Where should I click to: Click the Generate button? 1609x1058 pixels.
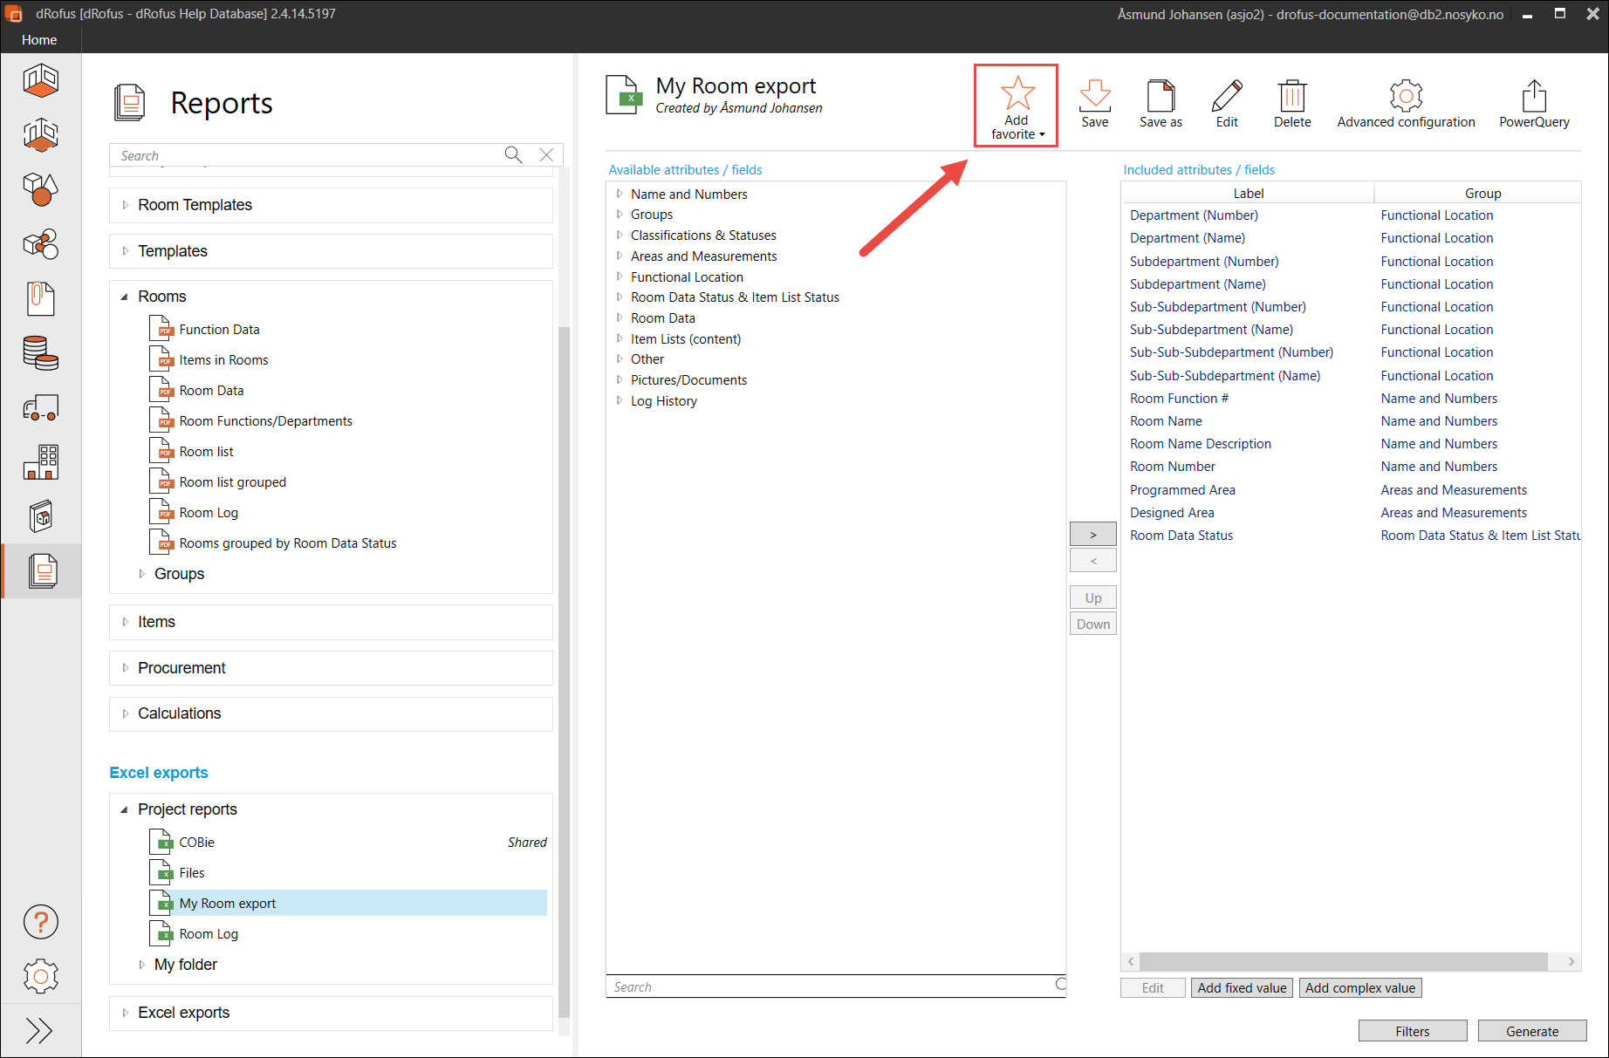point(1531,1031)
